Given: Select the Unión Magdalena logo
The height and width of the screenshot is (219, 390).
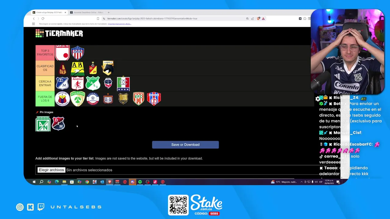Looking at the screenshot, I should point(154,99).
